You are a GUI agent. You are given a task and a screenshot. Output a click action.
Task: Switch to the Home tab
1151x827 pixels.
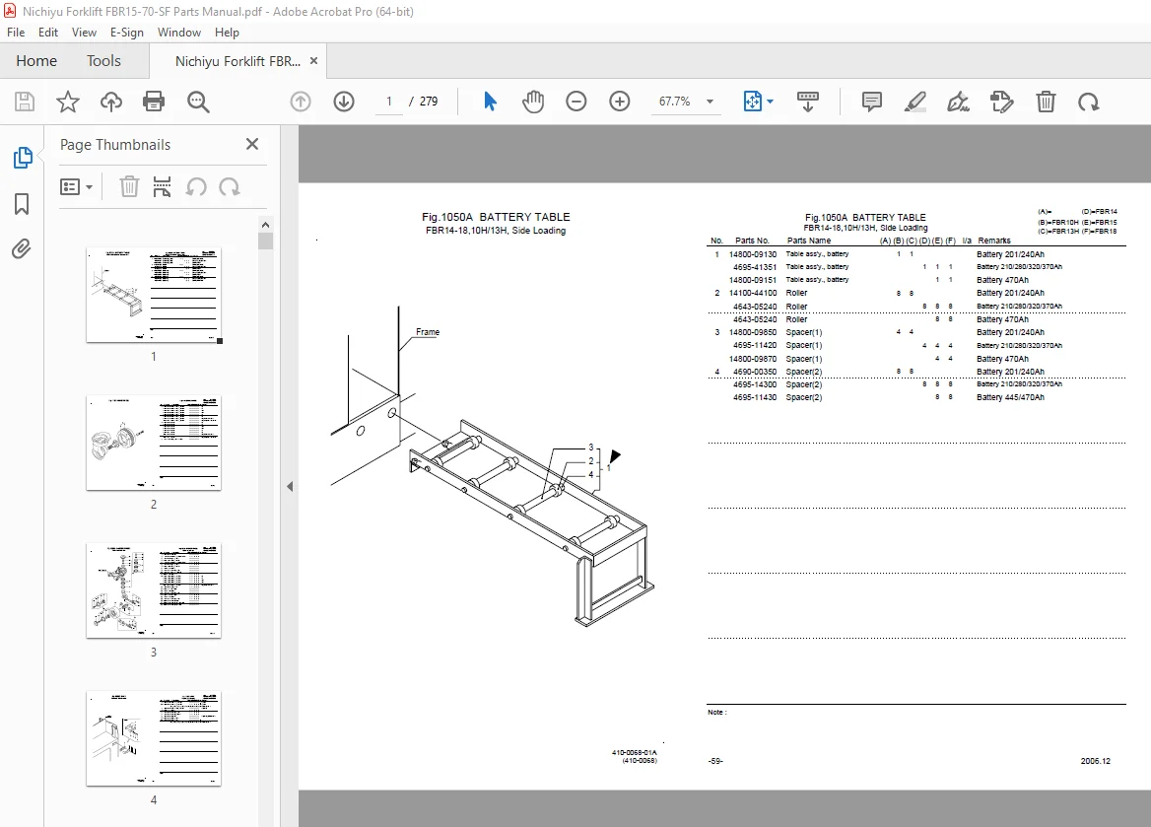(x=35, y=61)
